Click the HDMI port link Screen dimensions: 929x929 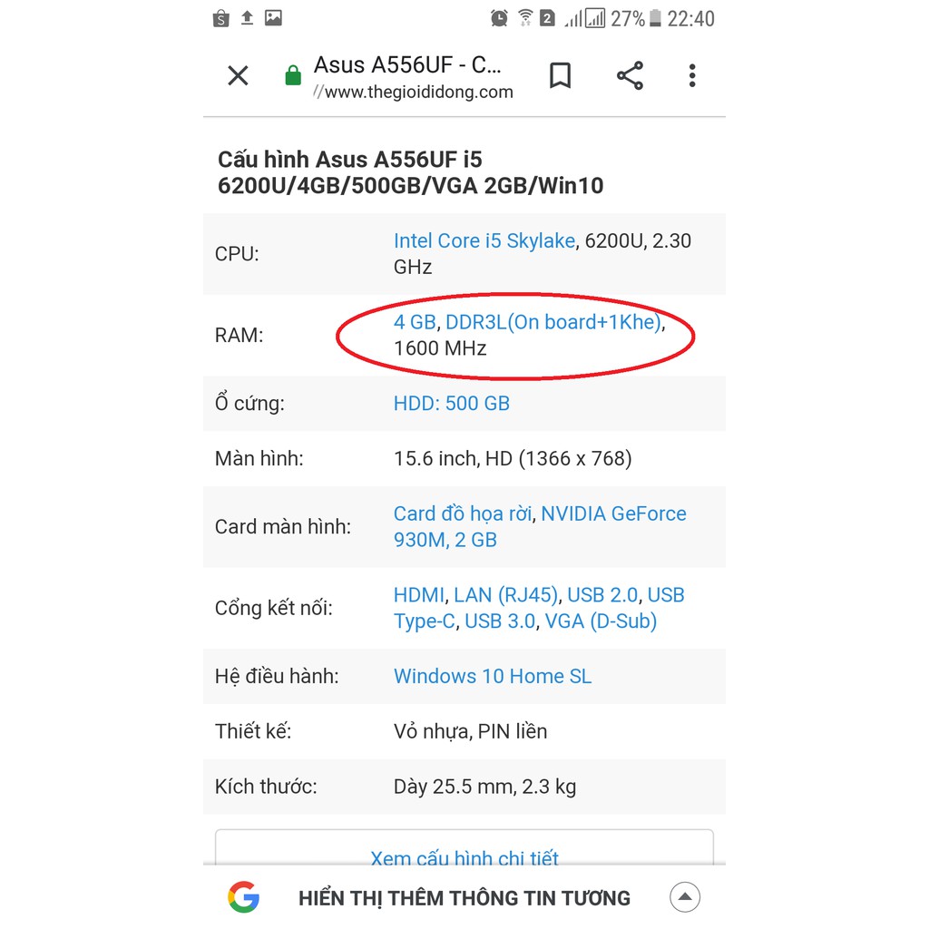click(x=419, y=595)
